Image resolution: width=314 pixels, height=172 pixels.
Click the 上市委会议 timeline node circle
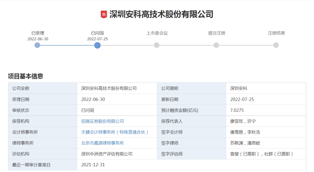tap(157, 45)
